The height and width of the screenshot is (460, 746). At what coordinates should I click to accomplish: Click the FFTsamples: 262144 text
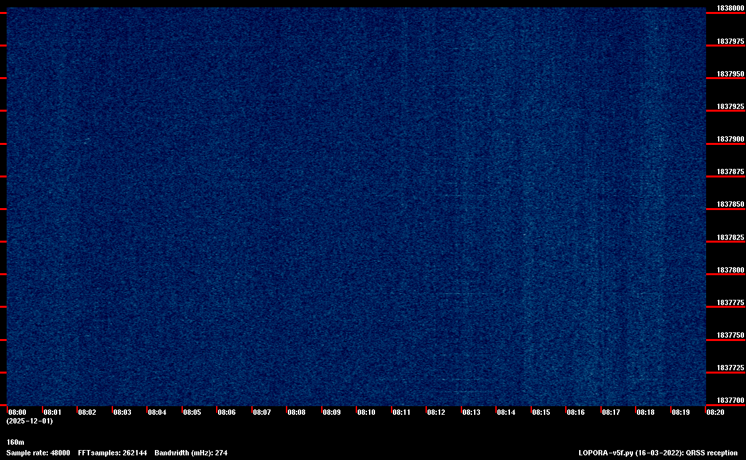click(x=112, y=453)
